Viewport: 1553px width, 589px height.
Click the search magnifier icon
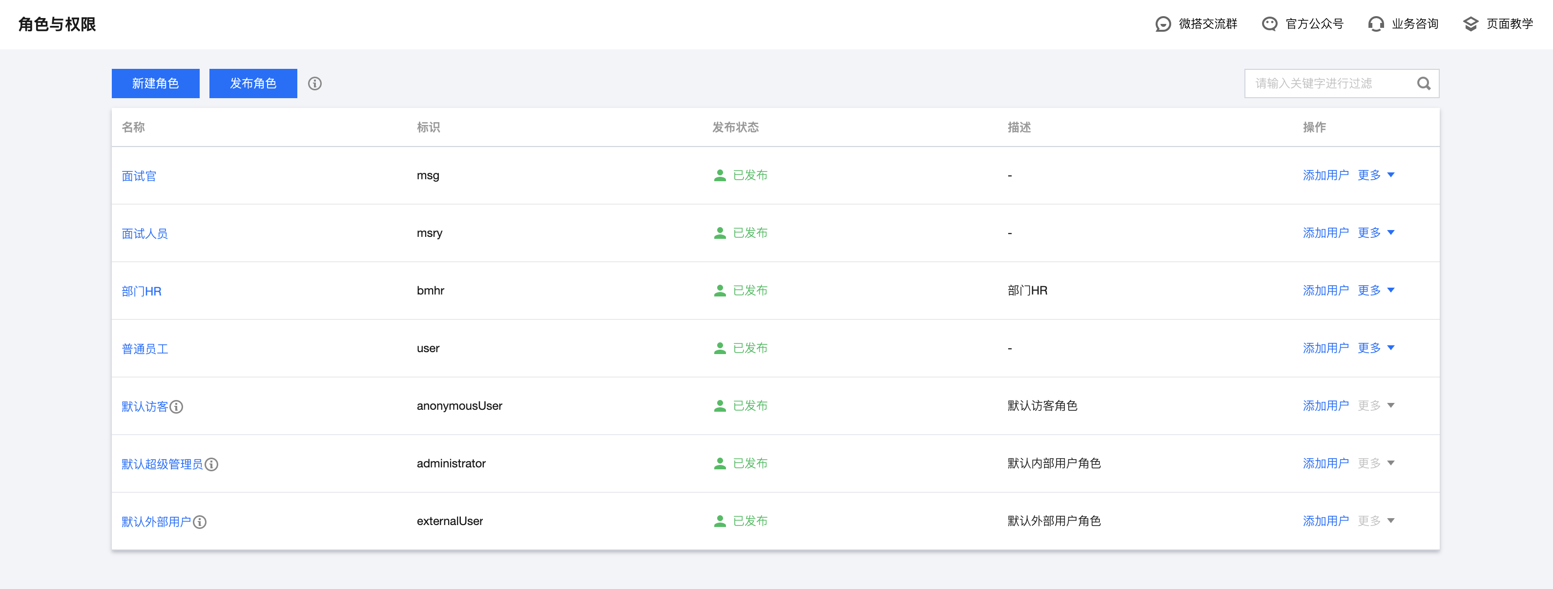[x=1424, y=84]
